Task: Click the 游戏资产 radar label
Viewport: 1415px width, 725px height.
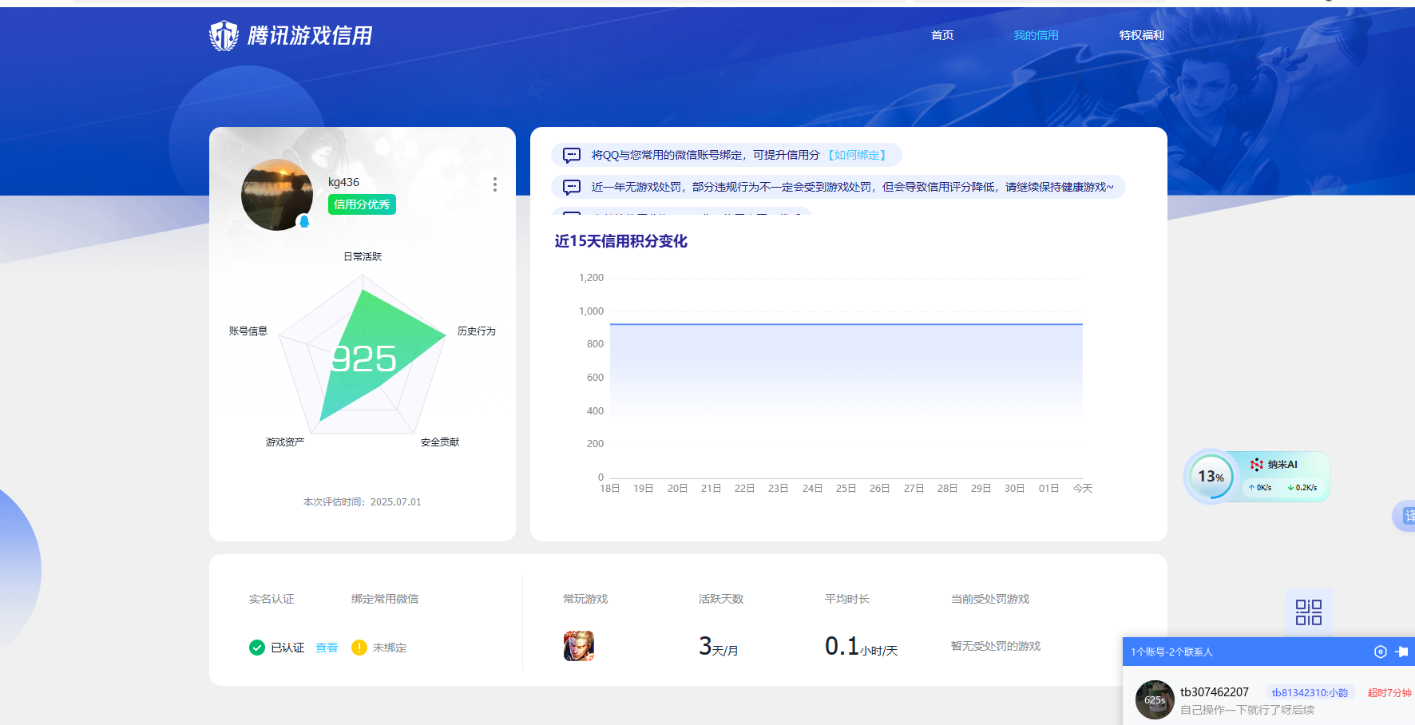Action: pos(285,442)
